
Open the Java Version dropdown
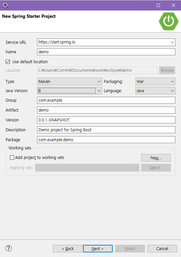click(70, 90)
